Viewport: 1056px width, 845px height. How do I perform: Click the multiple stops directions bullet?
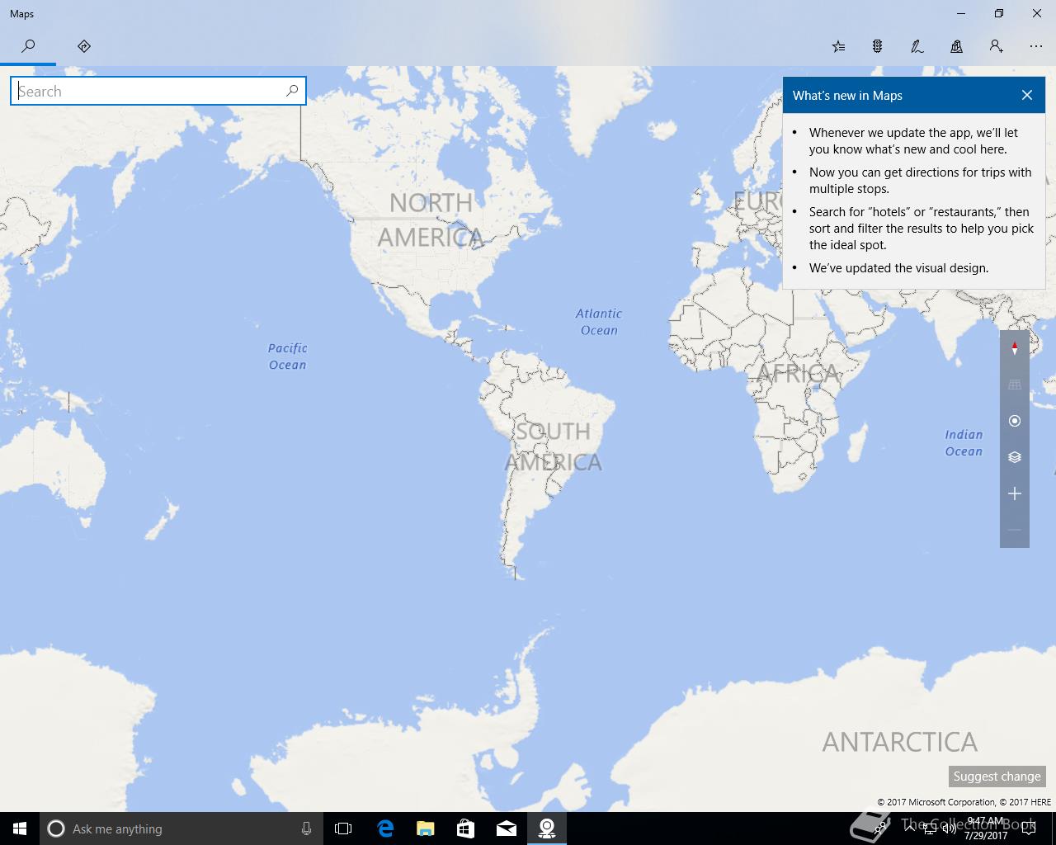point(920,181)
